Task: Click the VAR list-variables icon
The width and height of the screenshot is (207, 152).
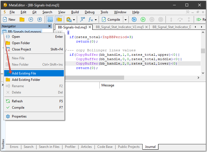Action: (x=83, y=20)
